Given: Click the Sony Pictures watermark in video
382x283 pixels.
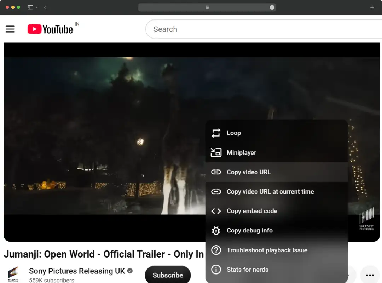Looking at the screenshot, I should pos(366,219).
